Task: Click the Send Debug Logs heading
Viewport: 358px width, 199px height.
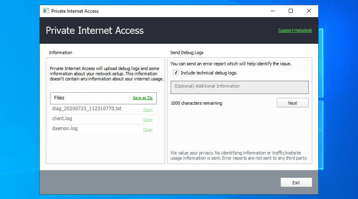Action: pos(187,53)
